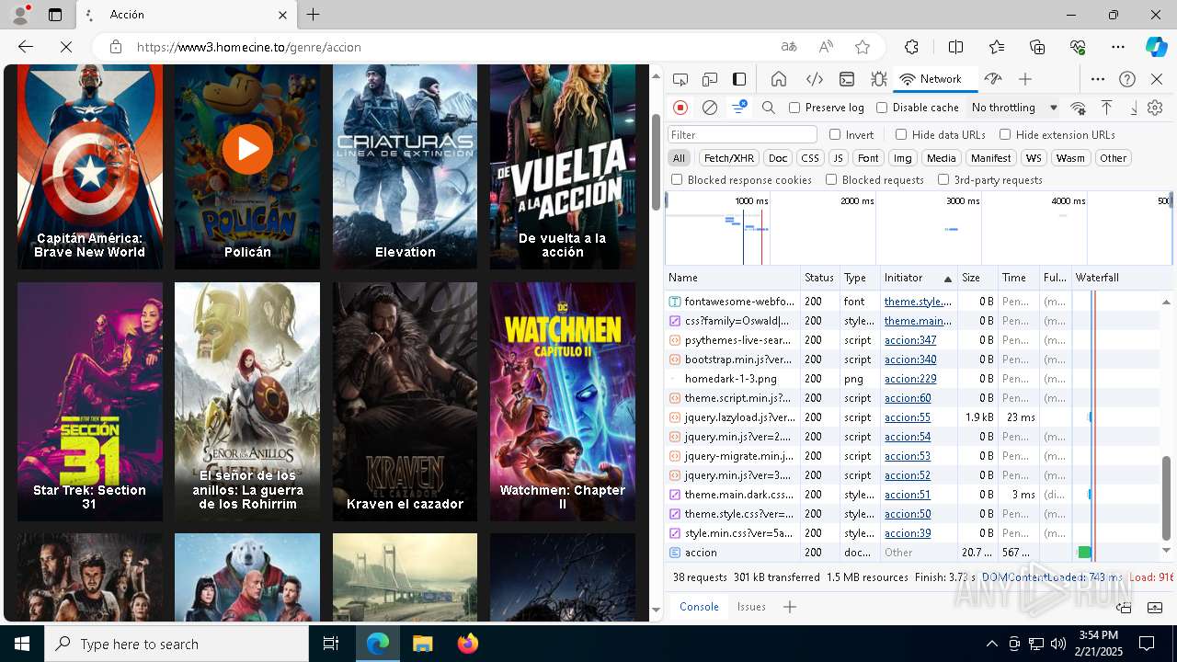Screen dimensions: 1177x662
Task: Select the Font filter type
Action: coord(868,158)
